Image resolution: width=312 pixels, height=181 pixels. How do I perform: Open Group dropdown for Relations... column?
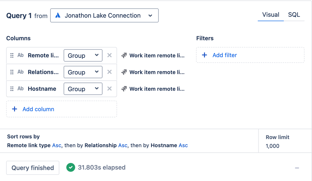click(x=83, y=72)
